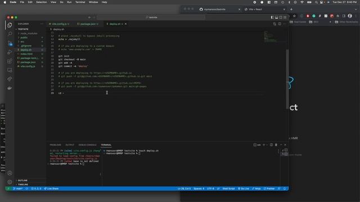Toggle the primary sidebar layout icon
Image resolution: width=360 pixels, height=202 pixels.
pyautogui.click(x=272, y=17)
